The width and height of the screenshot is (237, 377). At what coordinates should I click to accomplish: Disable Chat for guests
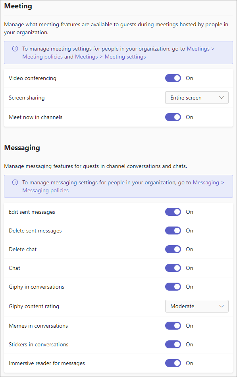pyautogui.click(x=173, y=268)
